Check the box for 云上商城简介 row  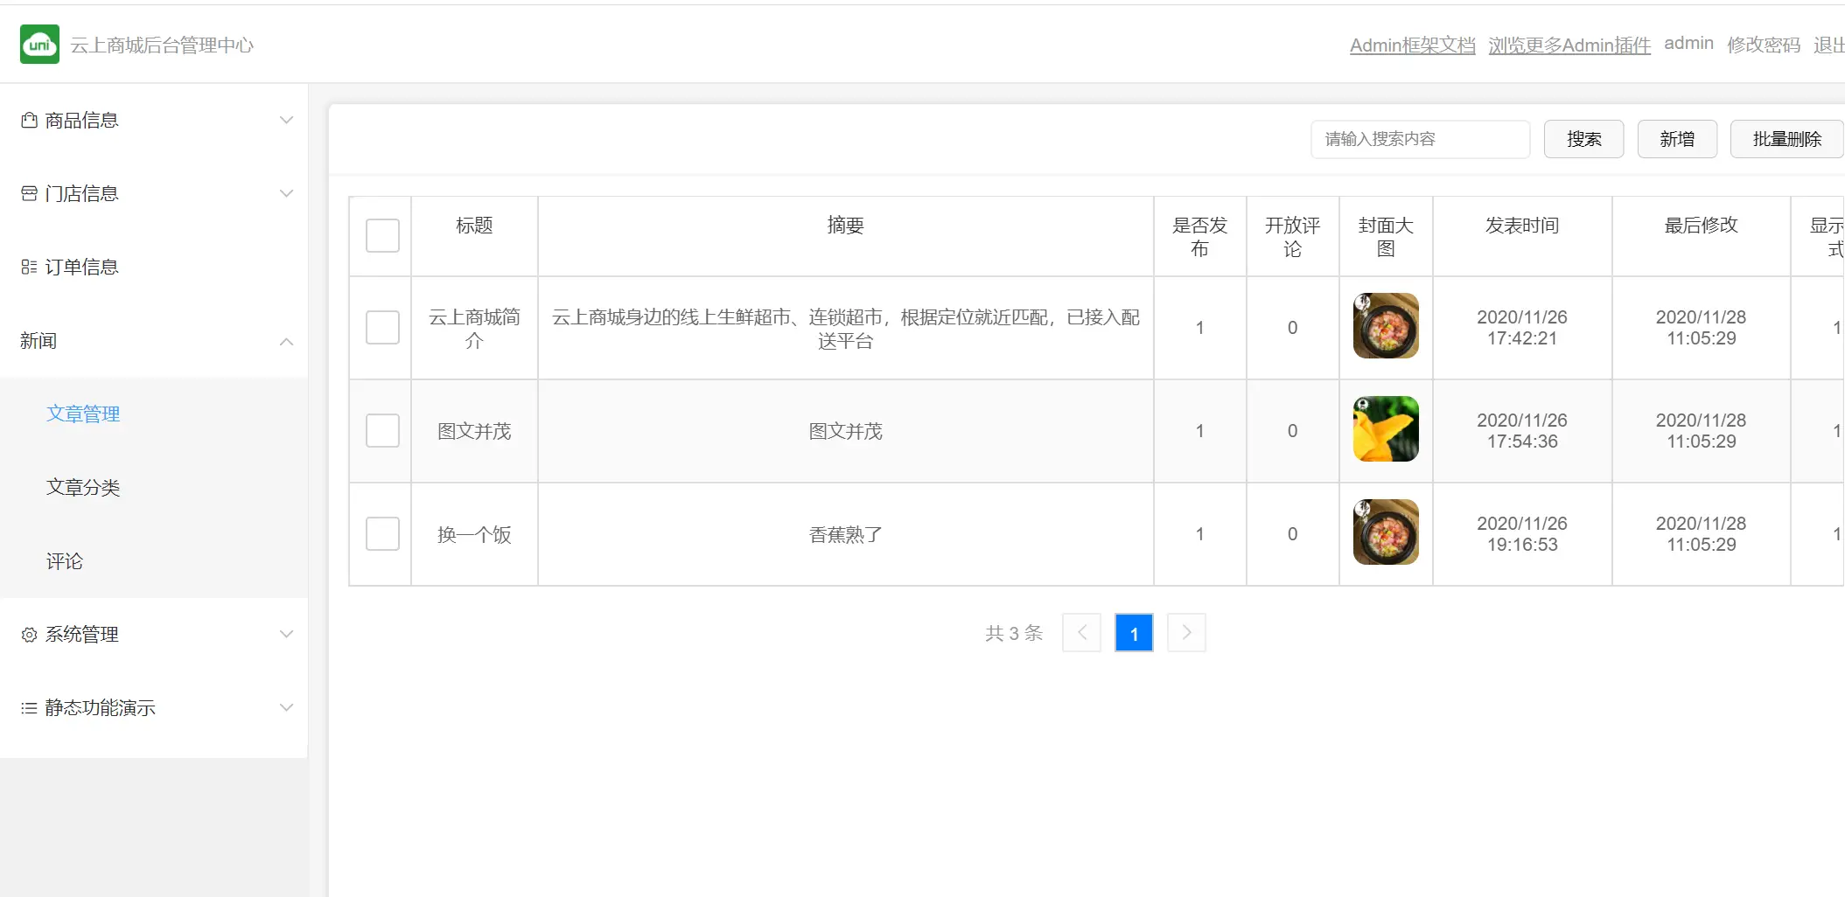point(382,328)
